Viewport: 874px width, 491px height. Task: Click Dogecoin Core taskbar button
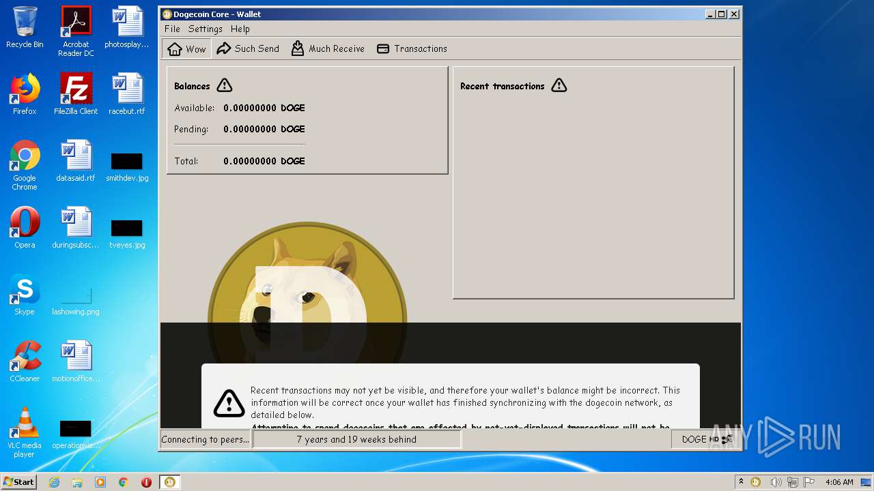click(169, 482)
